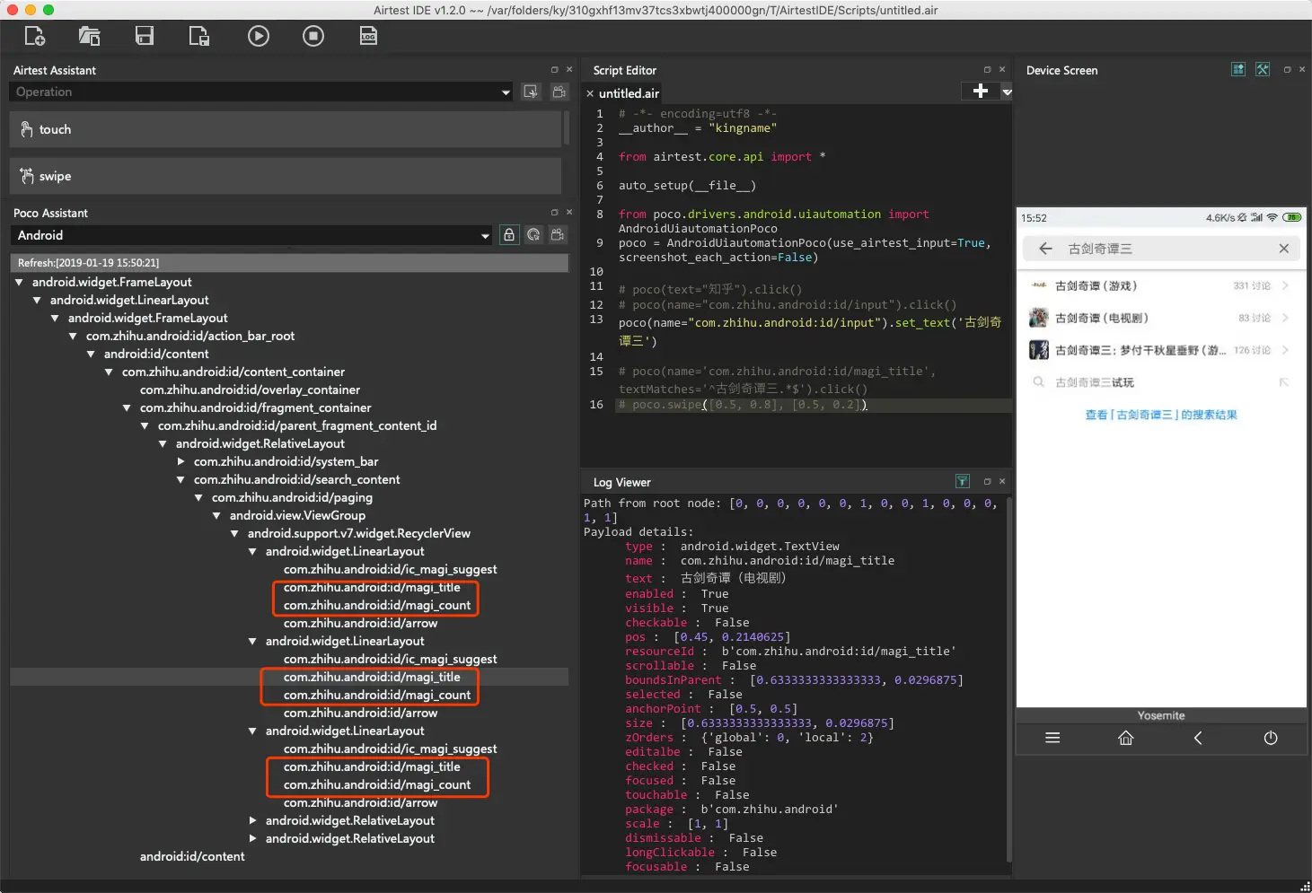Expand com.zhihu.android:id/system_bar node
Screen dimensions: 1312x893
pos(181,462)
